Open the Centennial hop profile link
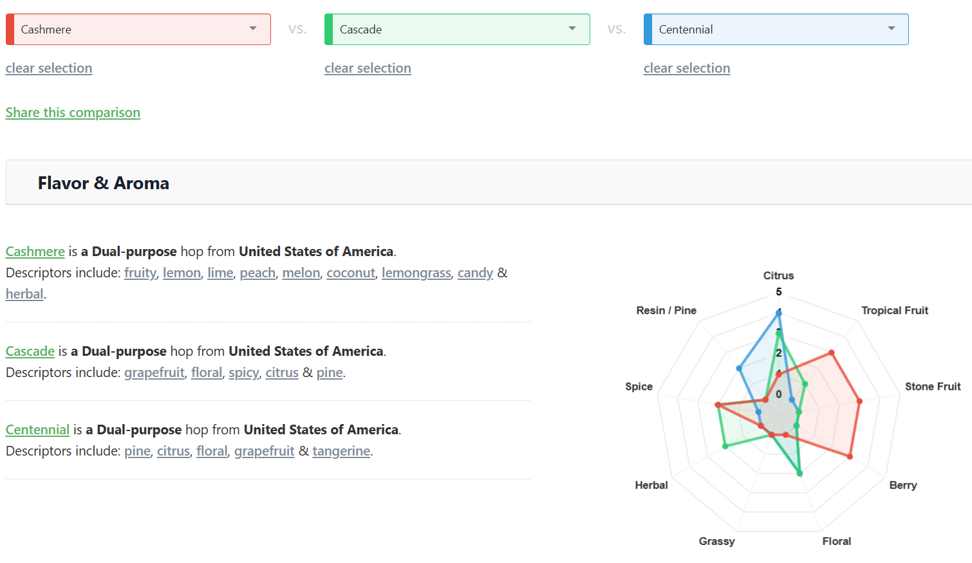This screenshot has width=972, height=563. [x=37, y=430]
